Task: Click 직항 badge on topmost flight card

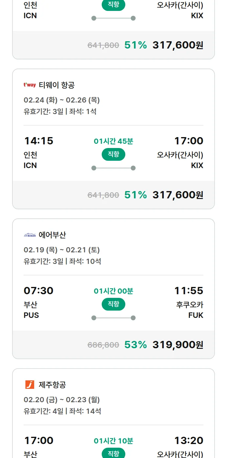Action: pos(113,5)
